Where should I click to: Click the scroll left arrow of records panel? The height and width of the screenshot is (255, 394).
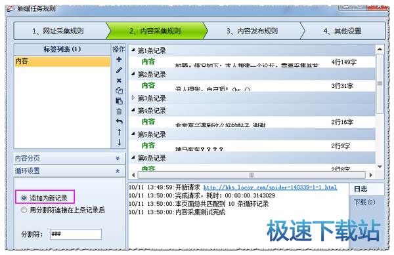[133, 175]
